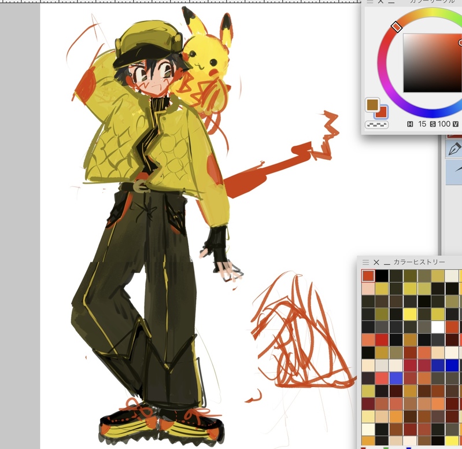Select the transparent color checkered swatch

pyautogui.click(x=376, y=125)
